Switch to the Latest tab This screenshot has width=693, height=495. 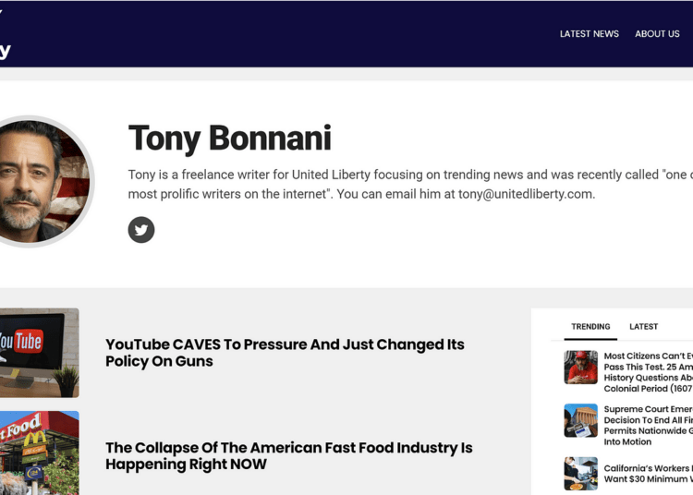click(x=643, y=327)
